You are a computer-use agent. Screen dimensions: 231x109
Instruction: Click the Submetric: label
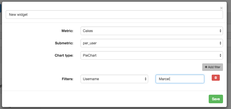coord(64,43)
